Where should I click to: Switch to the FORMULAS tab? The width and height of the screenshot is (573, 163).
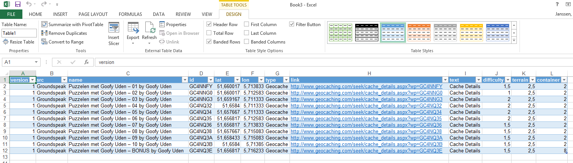(130, 14)
